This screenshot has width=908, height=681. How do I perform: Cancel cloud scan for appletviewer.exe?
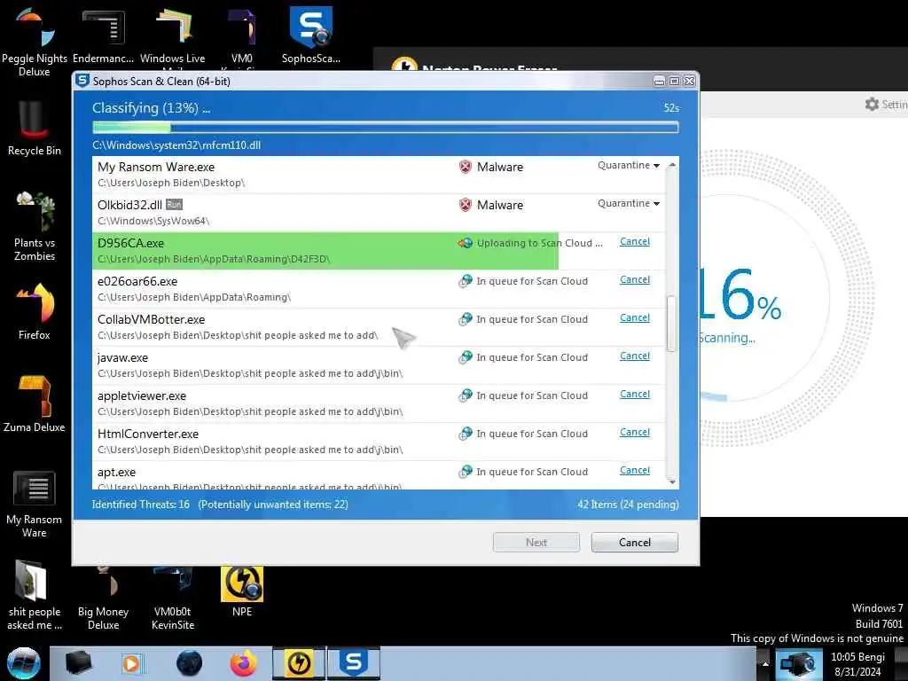635,395
